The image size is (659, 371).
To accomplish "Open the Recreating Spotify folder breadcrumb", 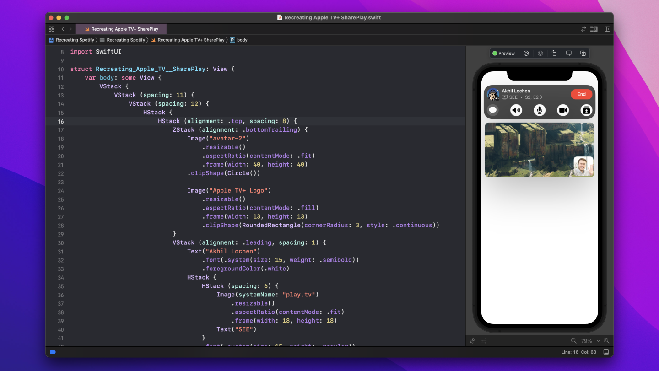I will [x=122, y=40].
